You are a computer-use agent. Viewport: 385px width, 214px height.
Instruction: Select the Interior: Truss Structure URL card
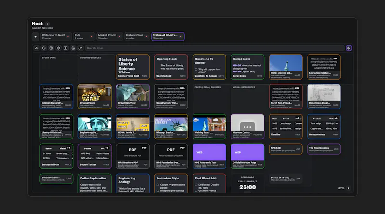coord(56,97)
